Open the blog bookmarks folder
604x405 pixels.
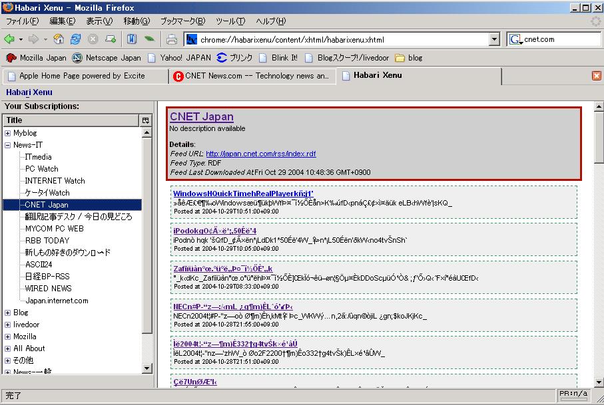pyautogui.click(x=409, y=58)
